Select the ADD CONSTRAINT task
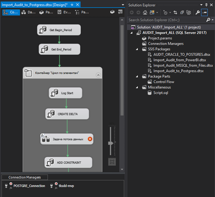The image size is (215, 197). tap(68, 162)
